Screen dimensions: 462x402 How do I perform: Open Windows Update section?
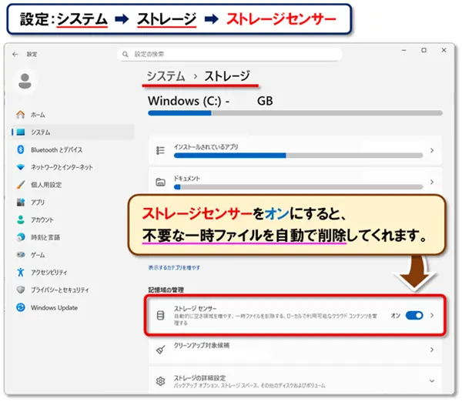(73, 307)
